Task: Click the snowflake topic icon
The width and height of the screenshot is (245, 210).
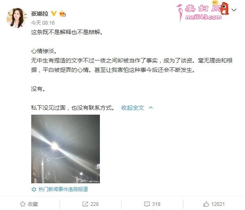Action: (34, 189)
